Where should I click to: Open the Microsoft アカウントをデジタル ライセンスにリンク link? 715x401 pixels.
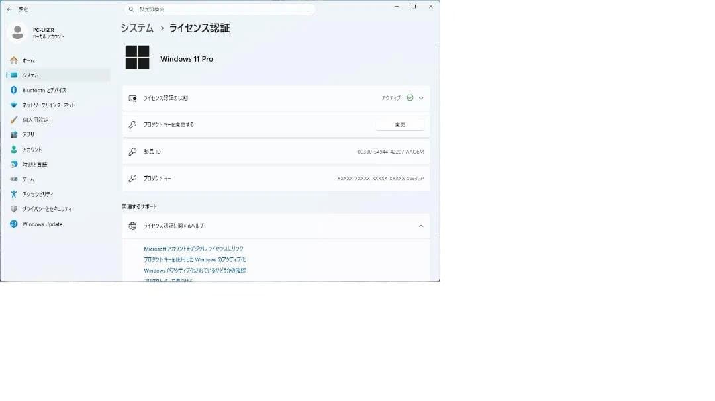coord(193,249)
